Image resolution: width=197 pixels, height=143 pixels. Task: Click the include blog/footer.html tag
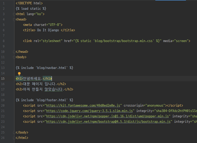44,100
